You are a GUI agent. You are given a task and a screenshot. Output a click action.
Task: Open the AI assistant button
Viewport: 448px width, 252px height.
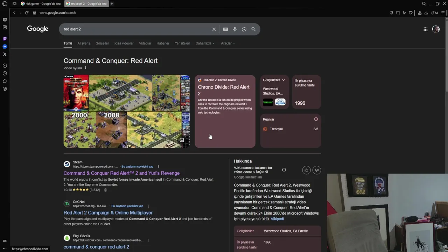(x=434, y=13)
